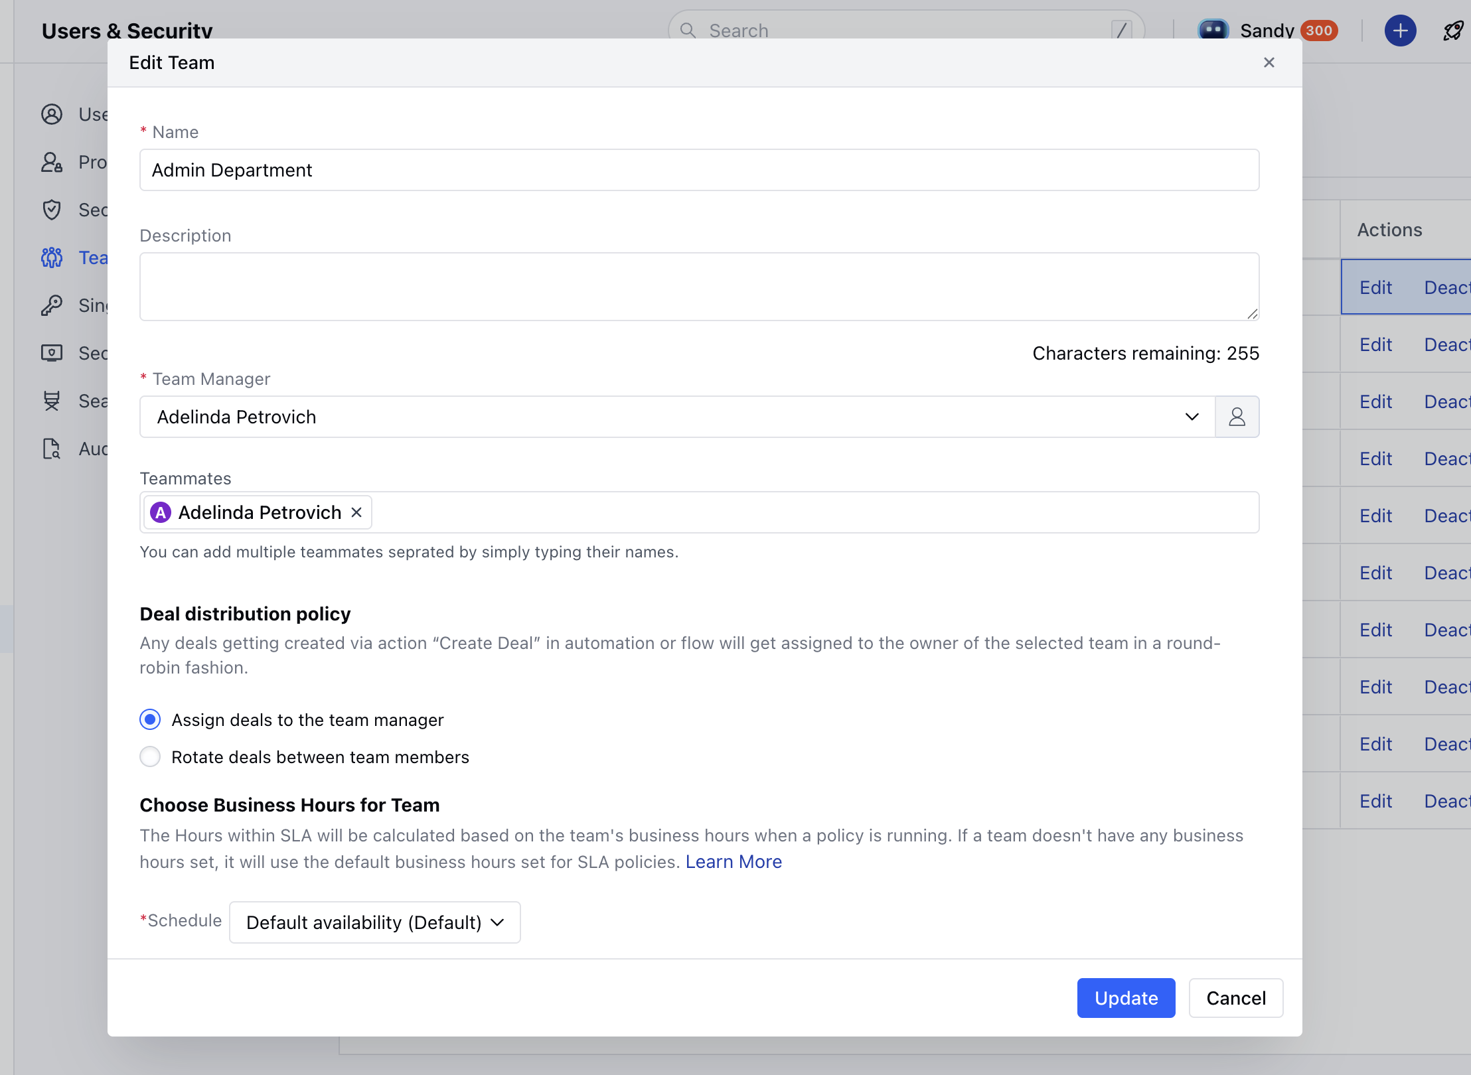
Task: Click the slash shortcut icon in search
Action: [1121, 30]
